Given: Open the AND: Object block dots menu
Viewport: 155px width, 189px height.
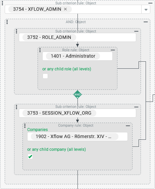Looking at the screenshot, I should [x=7, y=22].
